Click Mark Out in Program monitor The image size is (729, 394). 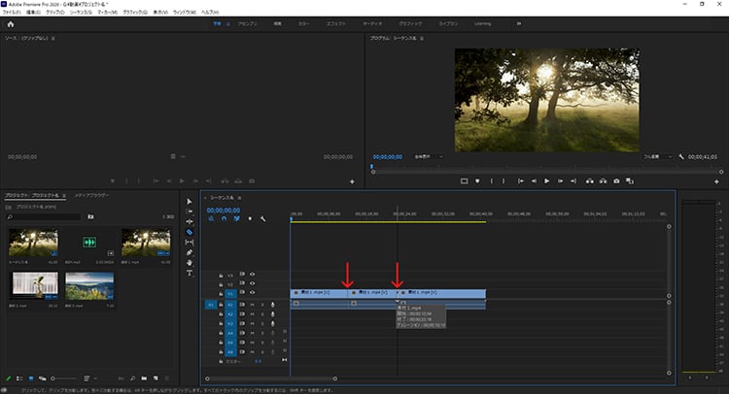[x=503, y=181]
